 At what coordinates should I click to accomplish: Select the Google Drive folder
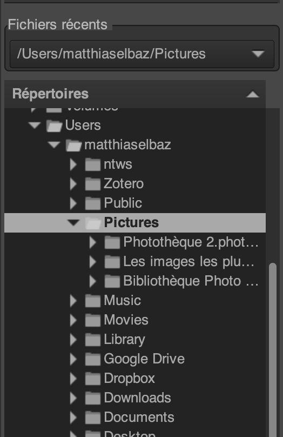click(144, 359)
